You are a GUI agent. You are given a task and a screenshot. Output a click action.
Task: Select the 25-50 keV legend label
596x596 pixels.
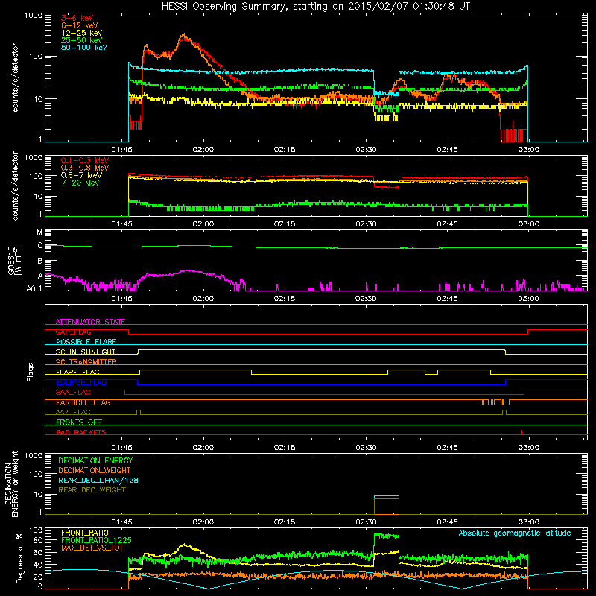(x=82, y=40)
